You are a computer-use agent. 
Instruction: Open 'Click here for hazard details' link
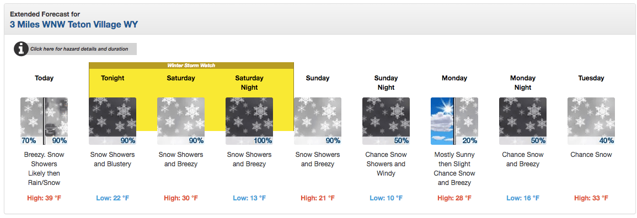coord(79,49)
